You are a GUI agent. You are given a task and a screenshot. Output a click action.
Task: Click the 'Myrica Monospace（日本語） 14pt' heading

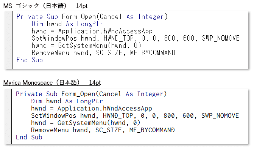coord(52,82)
